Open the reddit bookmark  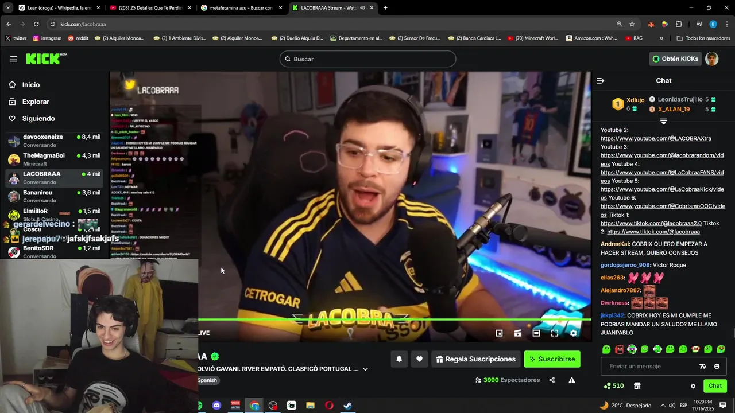(78, 38)
